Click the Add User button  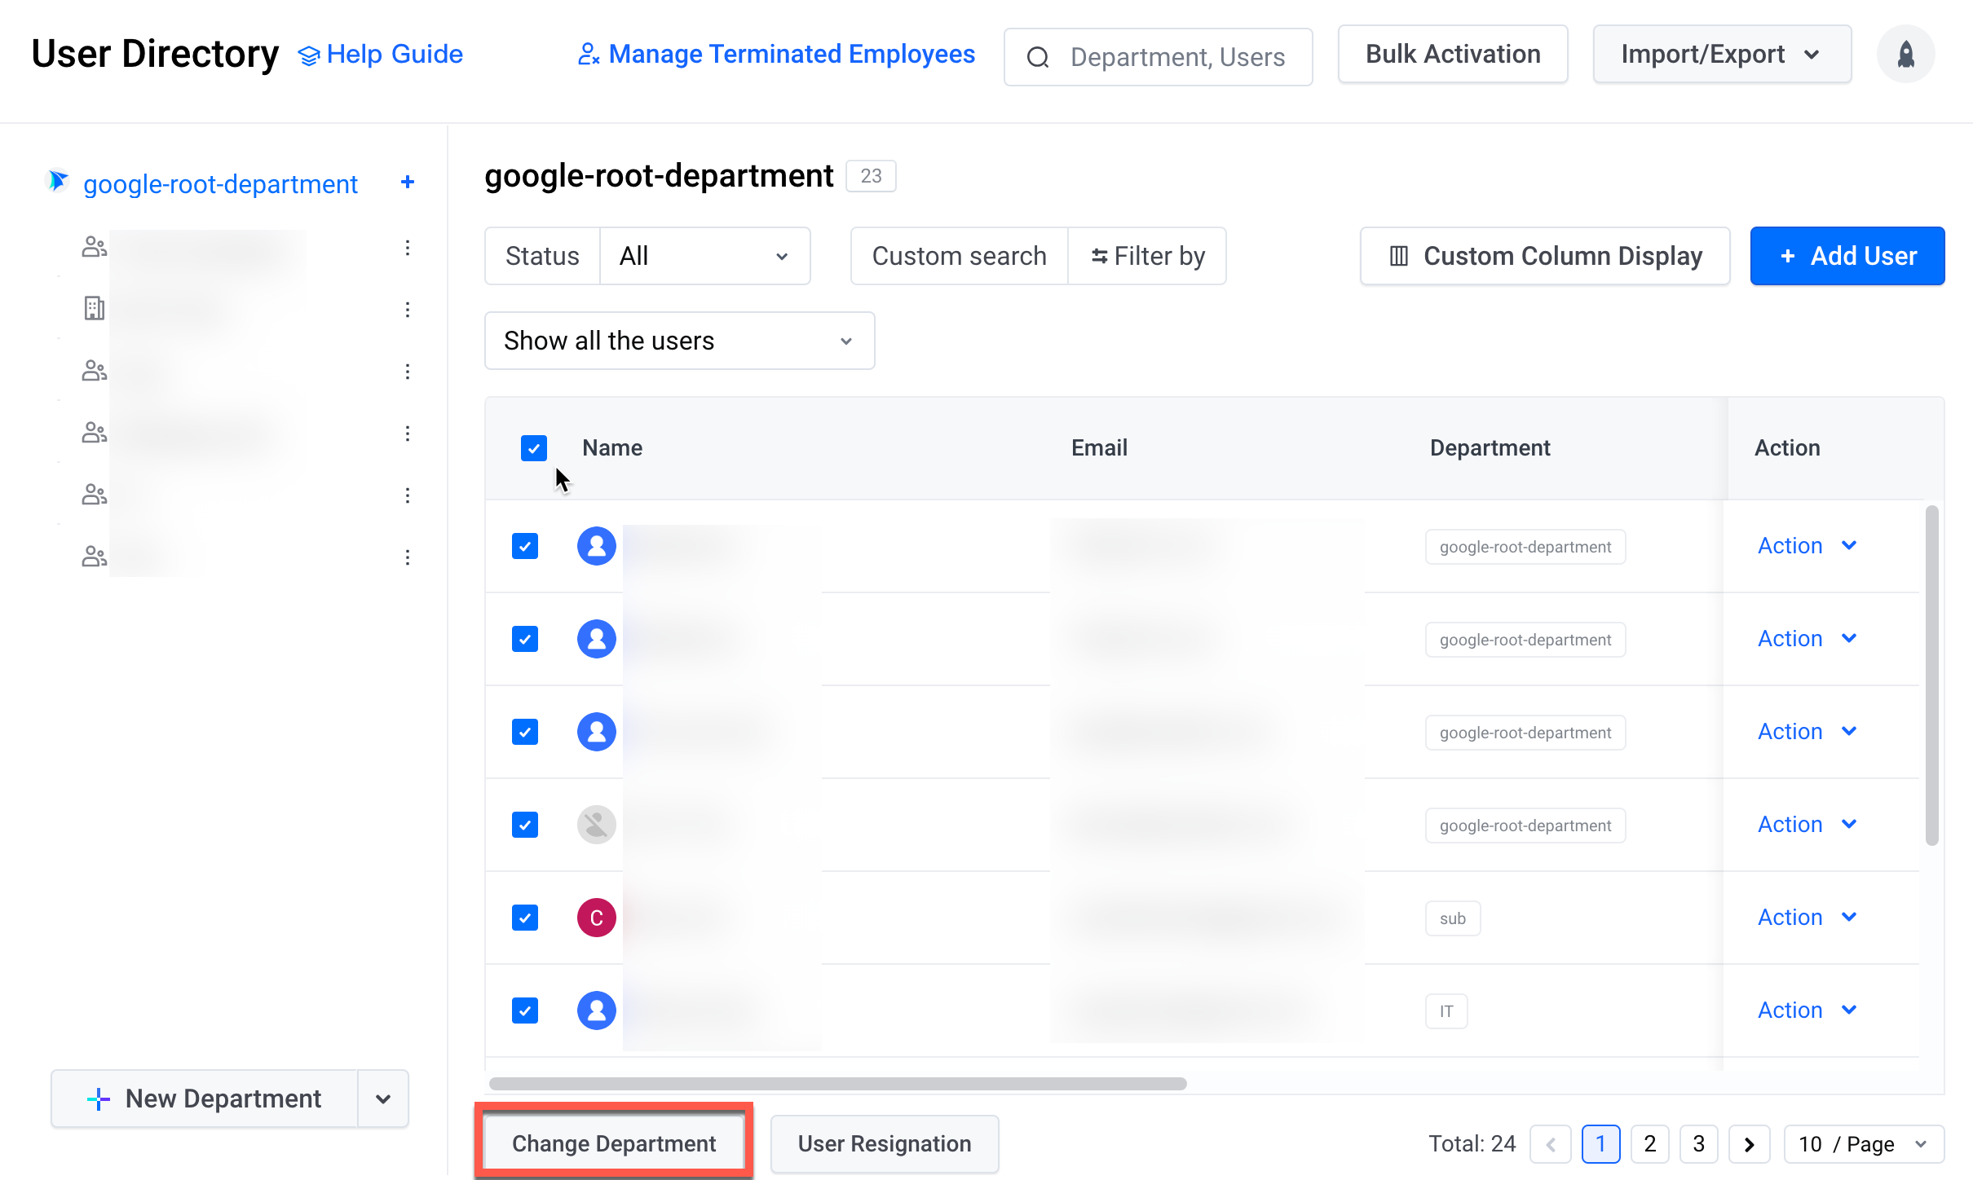click(x=1847, y=256)
